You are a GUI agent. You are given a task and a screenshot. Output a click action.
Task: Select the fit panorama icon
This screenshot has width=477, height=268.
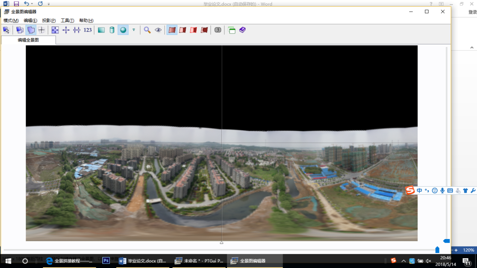pyautogui.click(x=55, y=30)
